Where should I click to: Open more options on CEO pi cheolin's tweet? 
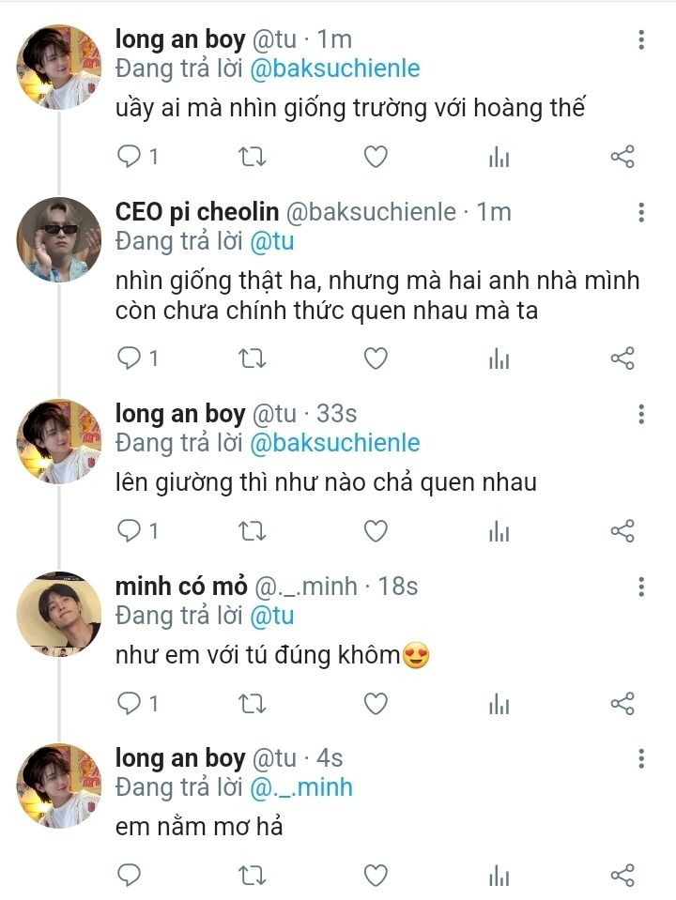[x=641, y=212]
